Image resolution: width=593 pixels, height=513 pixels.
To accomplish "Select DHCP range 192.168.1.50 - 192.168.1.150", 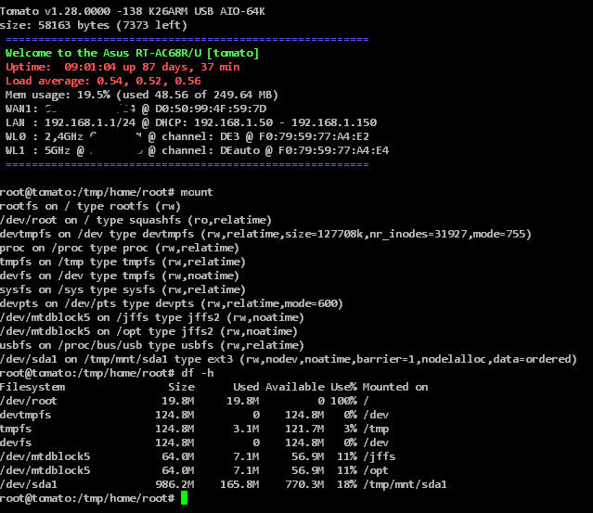I will pos(285,122).
